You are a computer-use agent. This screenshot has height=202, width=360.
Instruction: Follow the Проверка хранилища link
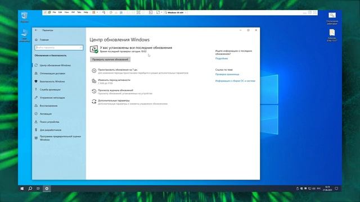point(227,75)
